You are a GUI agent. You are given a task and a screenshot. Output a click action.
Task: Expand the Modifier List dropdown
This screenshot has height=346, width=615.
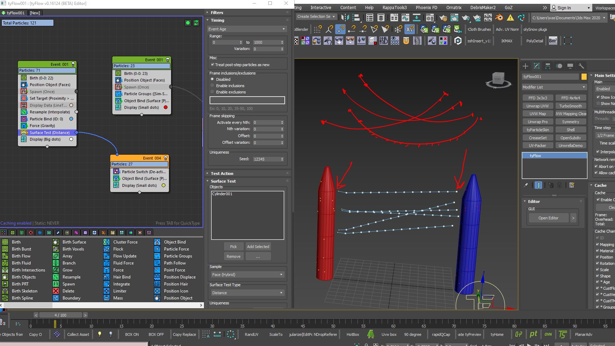point(554,87)
